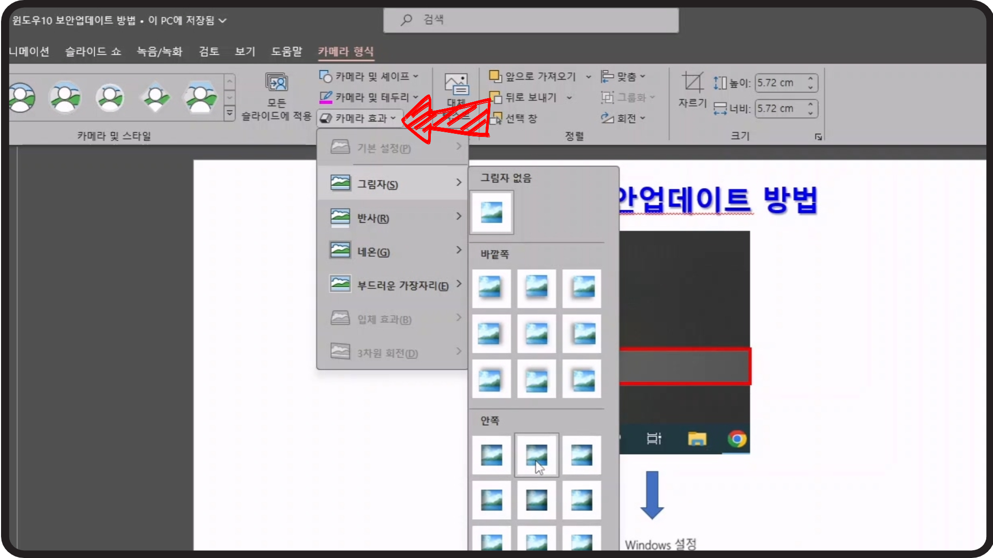The image size is (993, 558).
Task: Choose the No Shadow (그림자 없음) thumbnail
Action: coord(491,212)
